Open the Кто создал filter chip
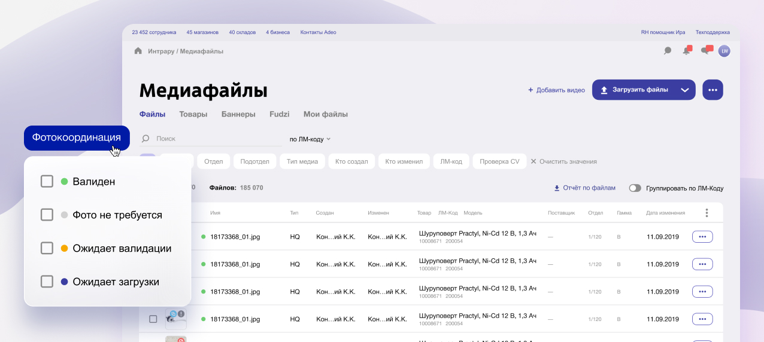Image resolution: width=764 pixels, height=342 pixels. 352,161
